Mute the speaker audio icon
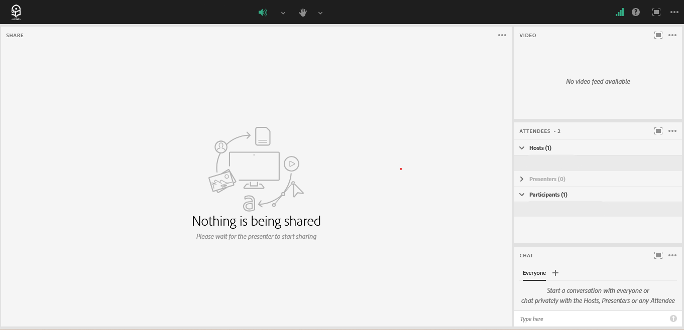The width and height of the screenshot is (684, 330). 263,13
